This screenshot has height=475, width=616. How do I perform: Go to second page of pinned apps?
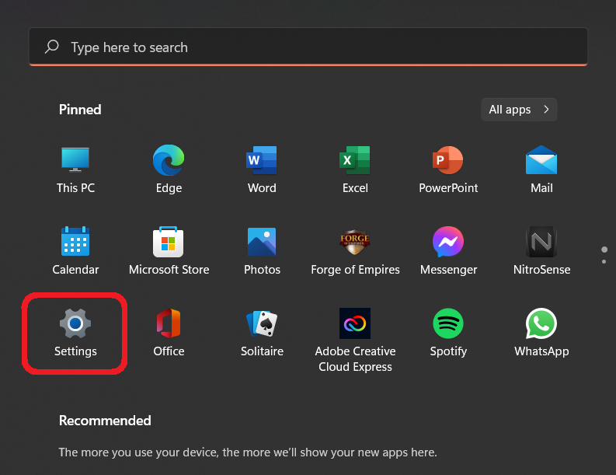[604, 261]
